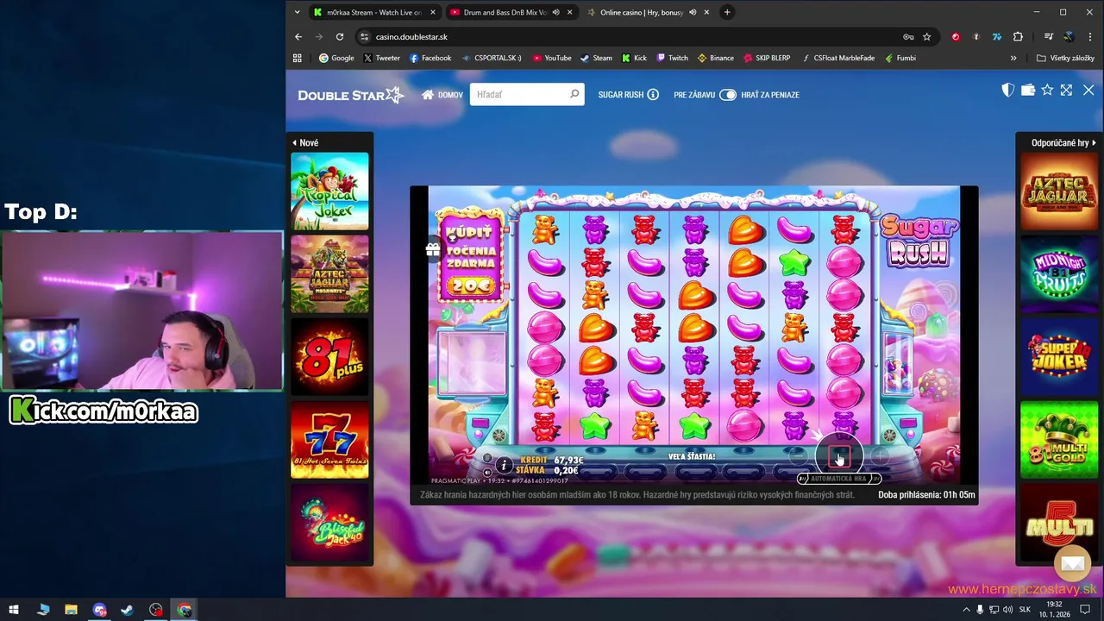Stop the spin square button
This screenshot has height=621, width=1104.
pyautogui.click(x=839, y=457)
